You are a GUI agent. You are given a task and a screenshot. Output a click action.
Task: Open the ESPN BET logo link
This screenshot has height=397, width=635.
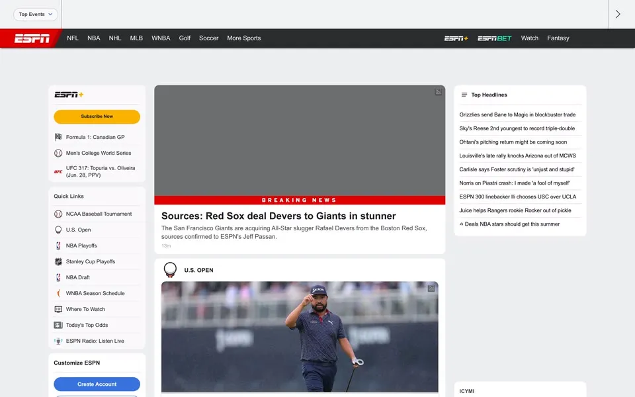[494, 38]
